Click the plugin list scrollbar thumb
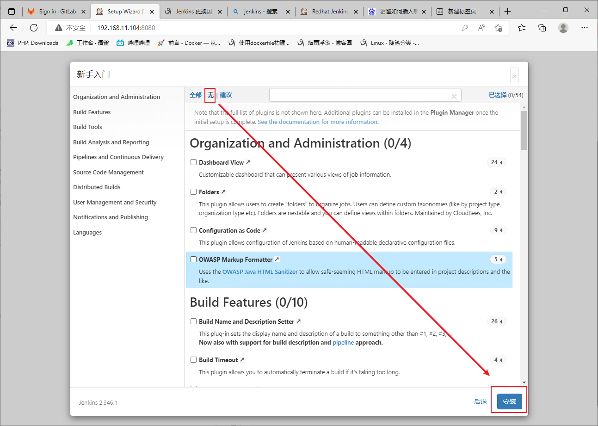This screenshot has width=598, height=426. click(524, 130)
